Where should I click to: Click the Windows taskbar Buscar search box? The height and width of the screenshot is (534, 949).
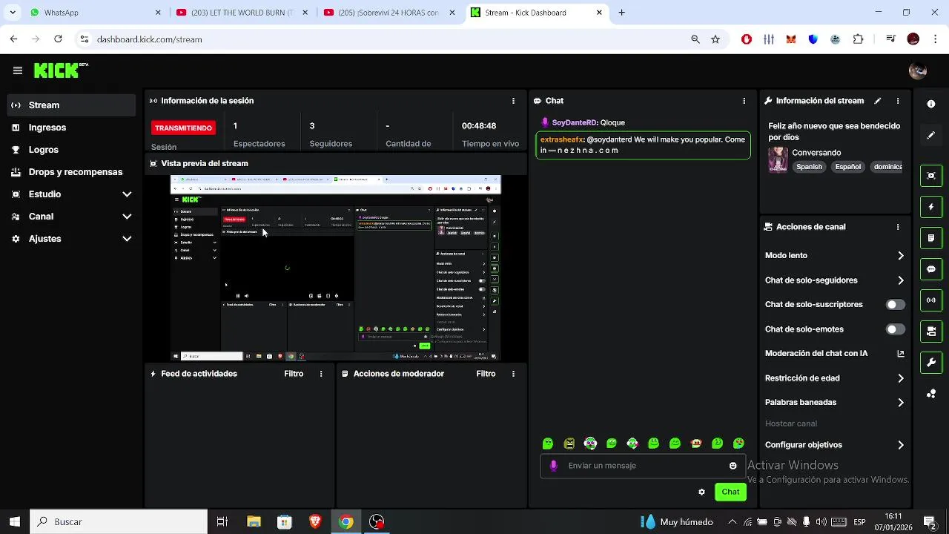point(119,521)
